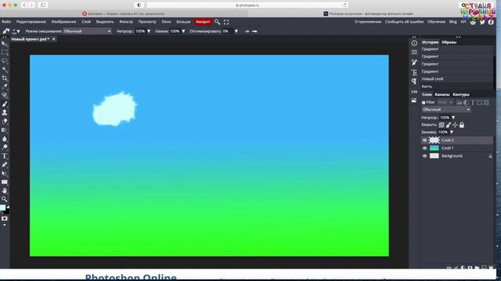The image size is (501, 281).
Task: Hide the Background layer eye
Action: (424, 156)
